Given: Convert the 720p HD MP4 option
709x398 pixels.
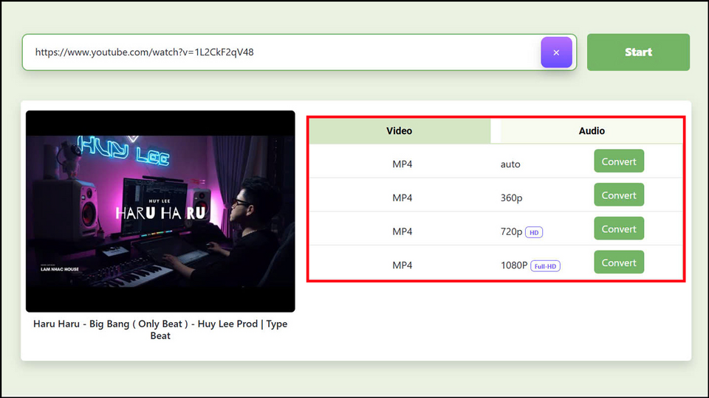Looking at the screenshot, I should pos(619,229).
